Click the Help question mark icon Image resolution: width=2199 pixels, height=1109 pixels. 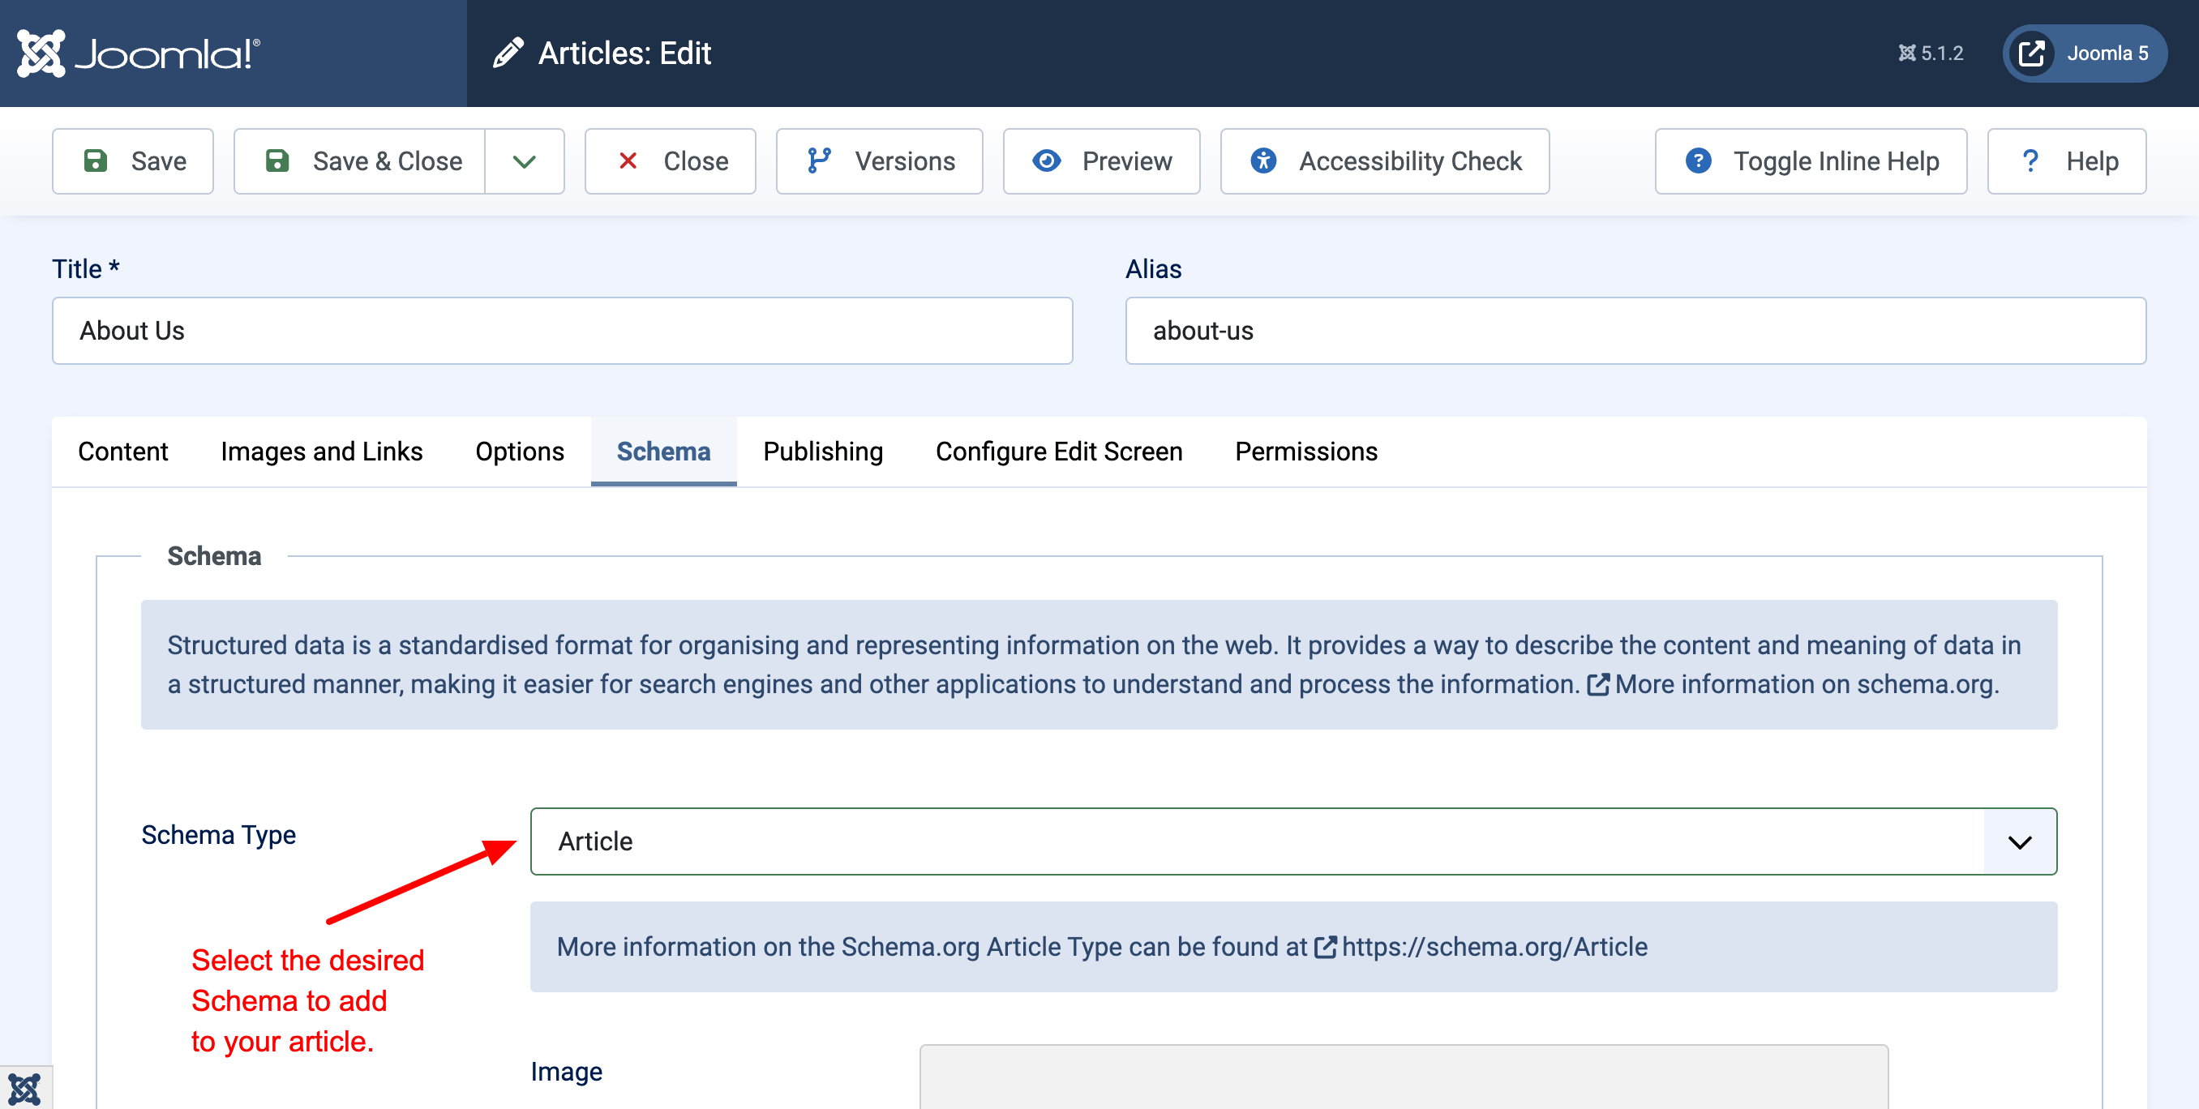point(2030,161)
